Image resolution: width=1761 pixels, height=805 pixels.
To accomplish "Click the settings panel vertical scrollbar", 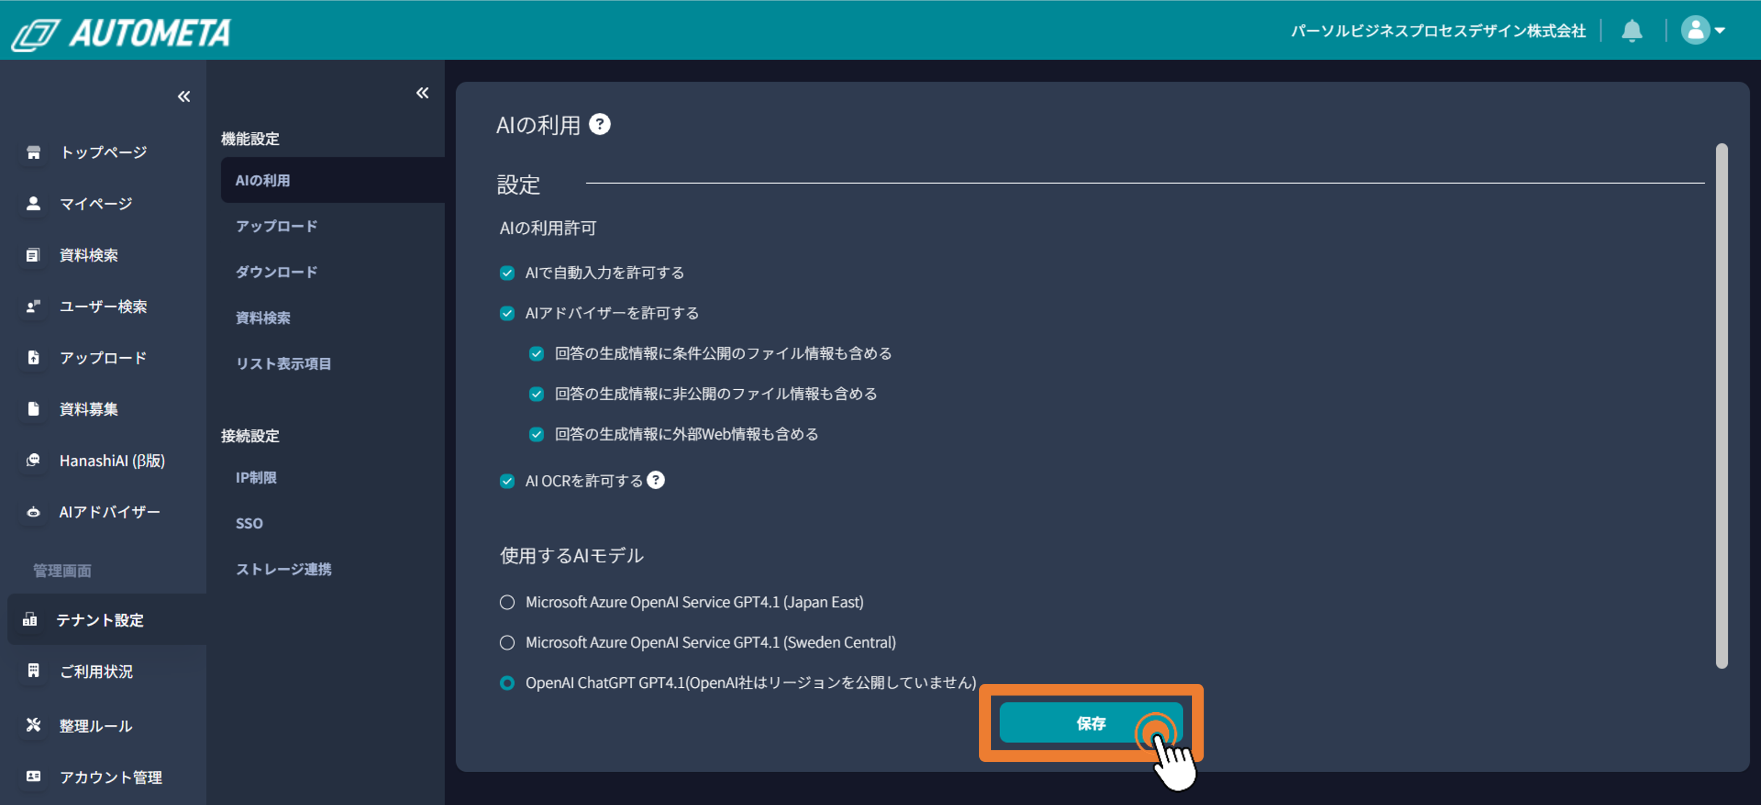I will 1722,406.
